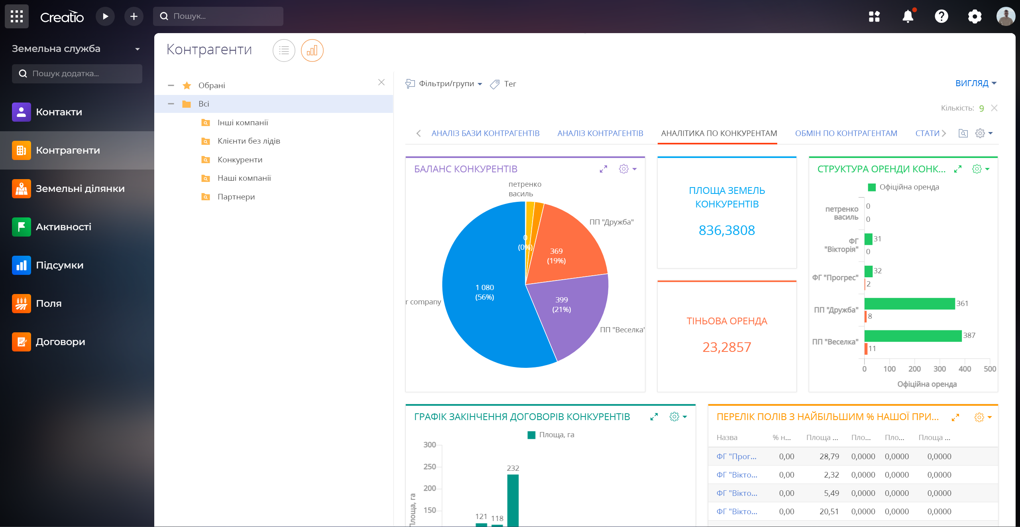Toggle Площа, га legend series

click(x=551, y=435)
